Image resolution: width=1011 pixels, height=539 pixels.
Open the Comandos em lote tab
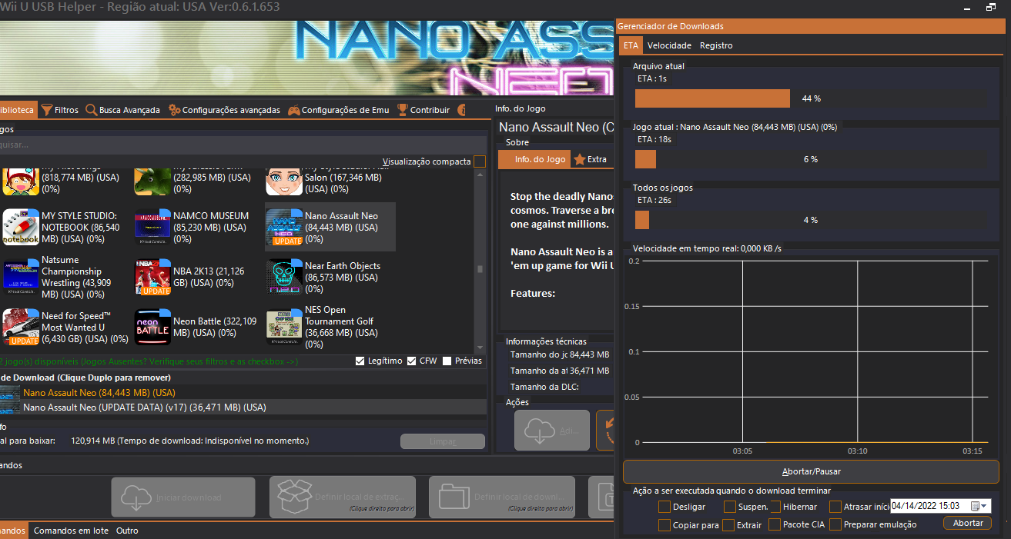(71, 531)
